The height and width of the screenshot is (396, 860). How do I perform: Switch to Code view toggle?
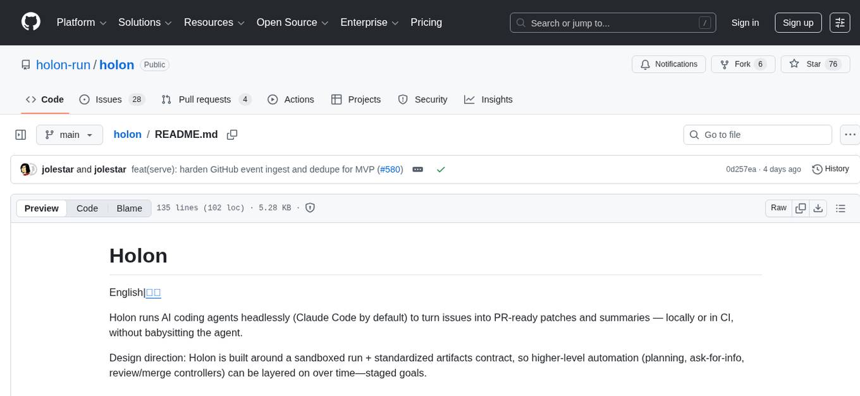click(87, 208)
